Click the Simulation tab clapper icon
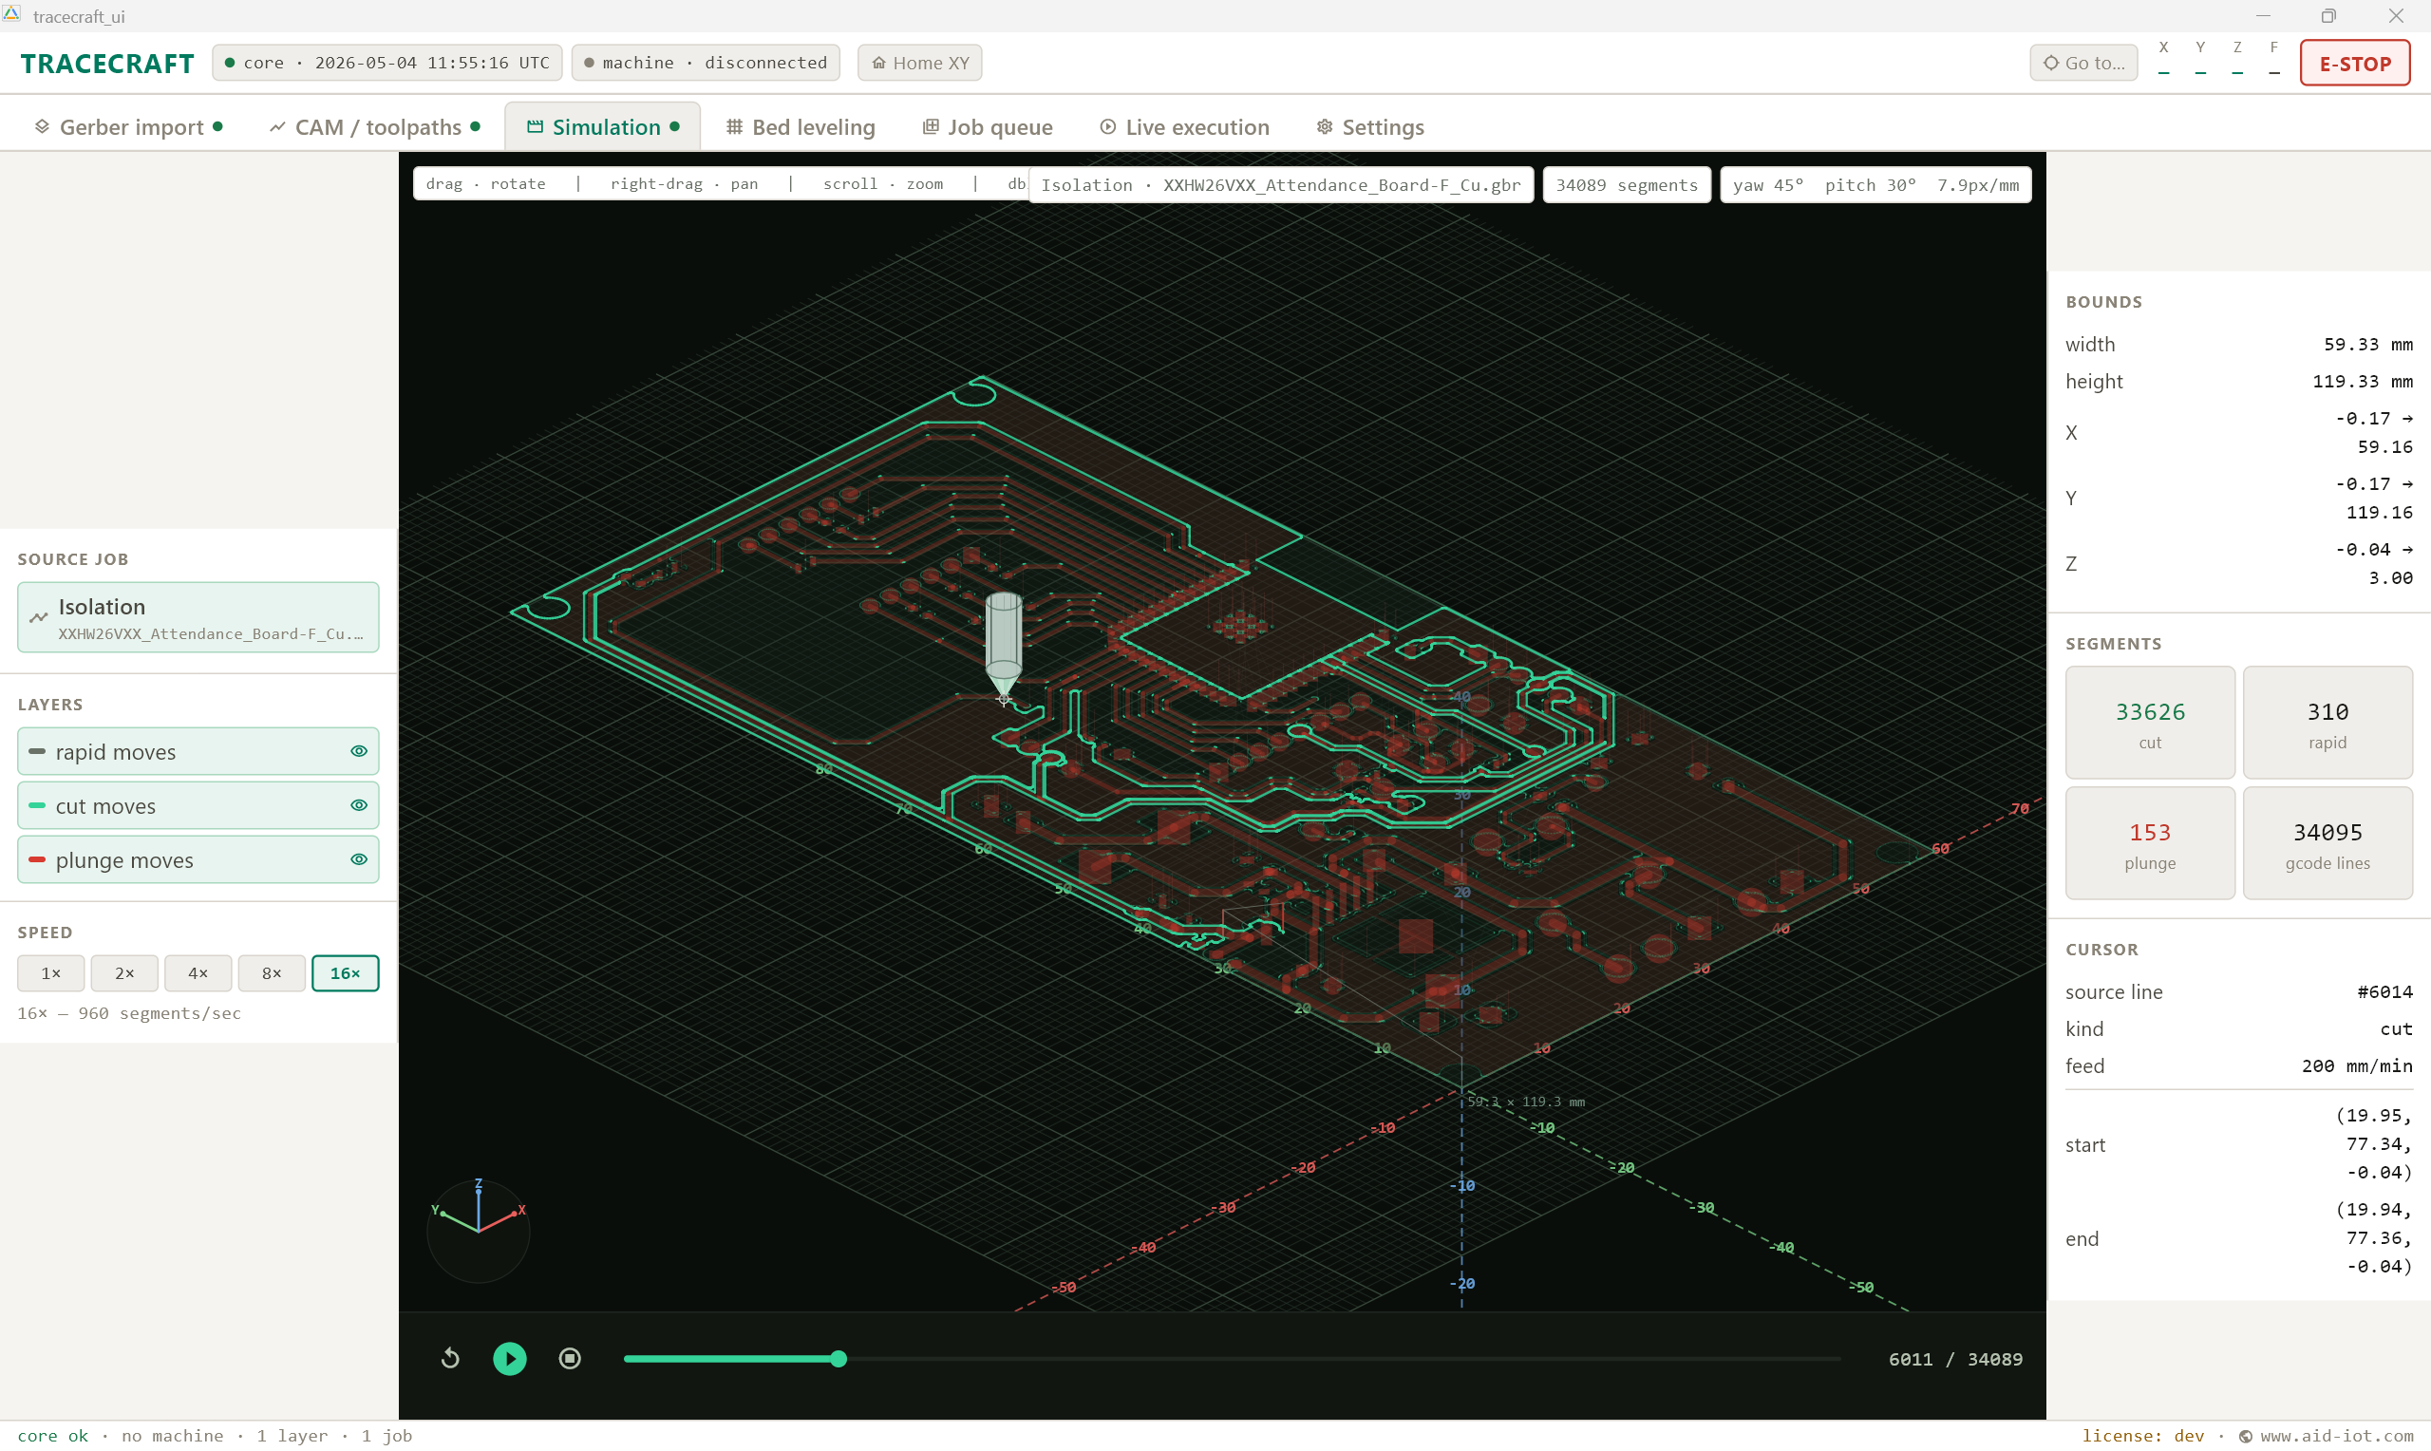 (535, 126)
